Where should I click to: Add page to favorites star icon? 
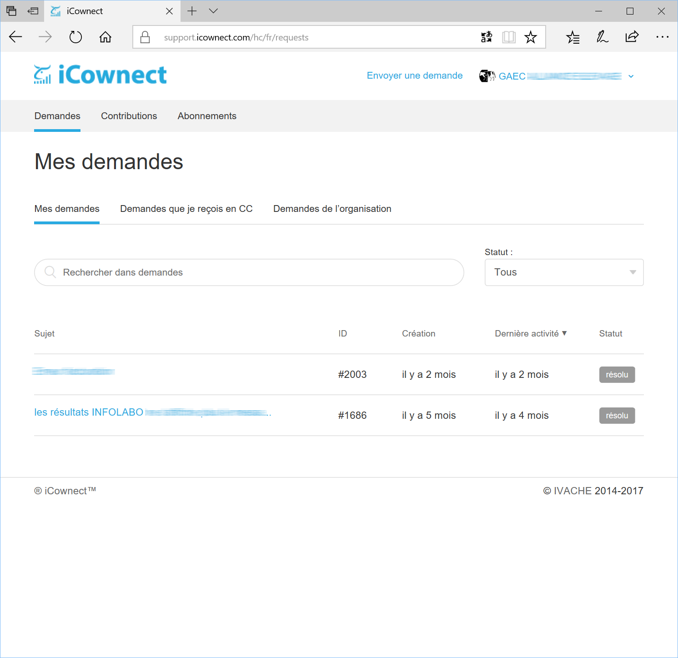point(531,37)
